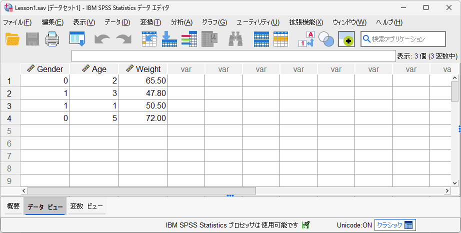Open the ヘルプ(H) menu
461x233 pixels.
click(x=389, y=22)
